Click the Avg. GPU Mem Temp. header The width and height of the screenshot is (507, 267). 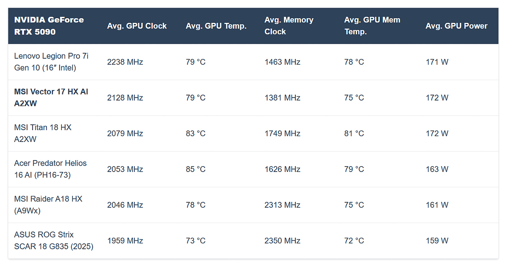tap(372, 26)
